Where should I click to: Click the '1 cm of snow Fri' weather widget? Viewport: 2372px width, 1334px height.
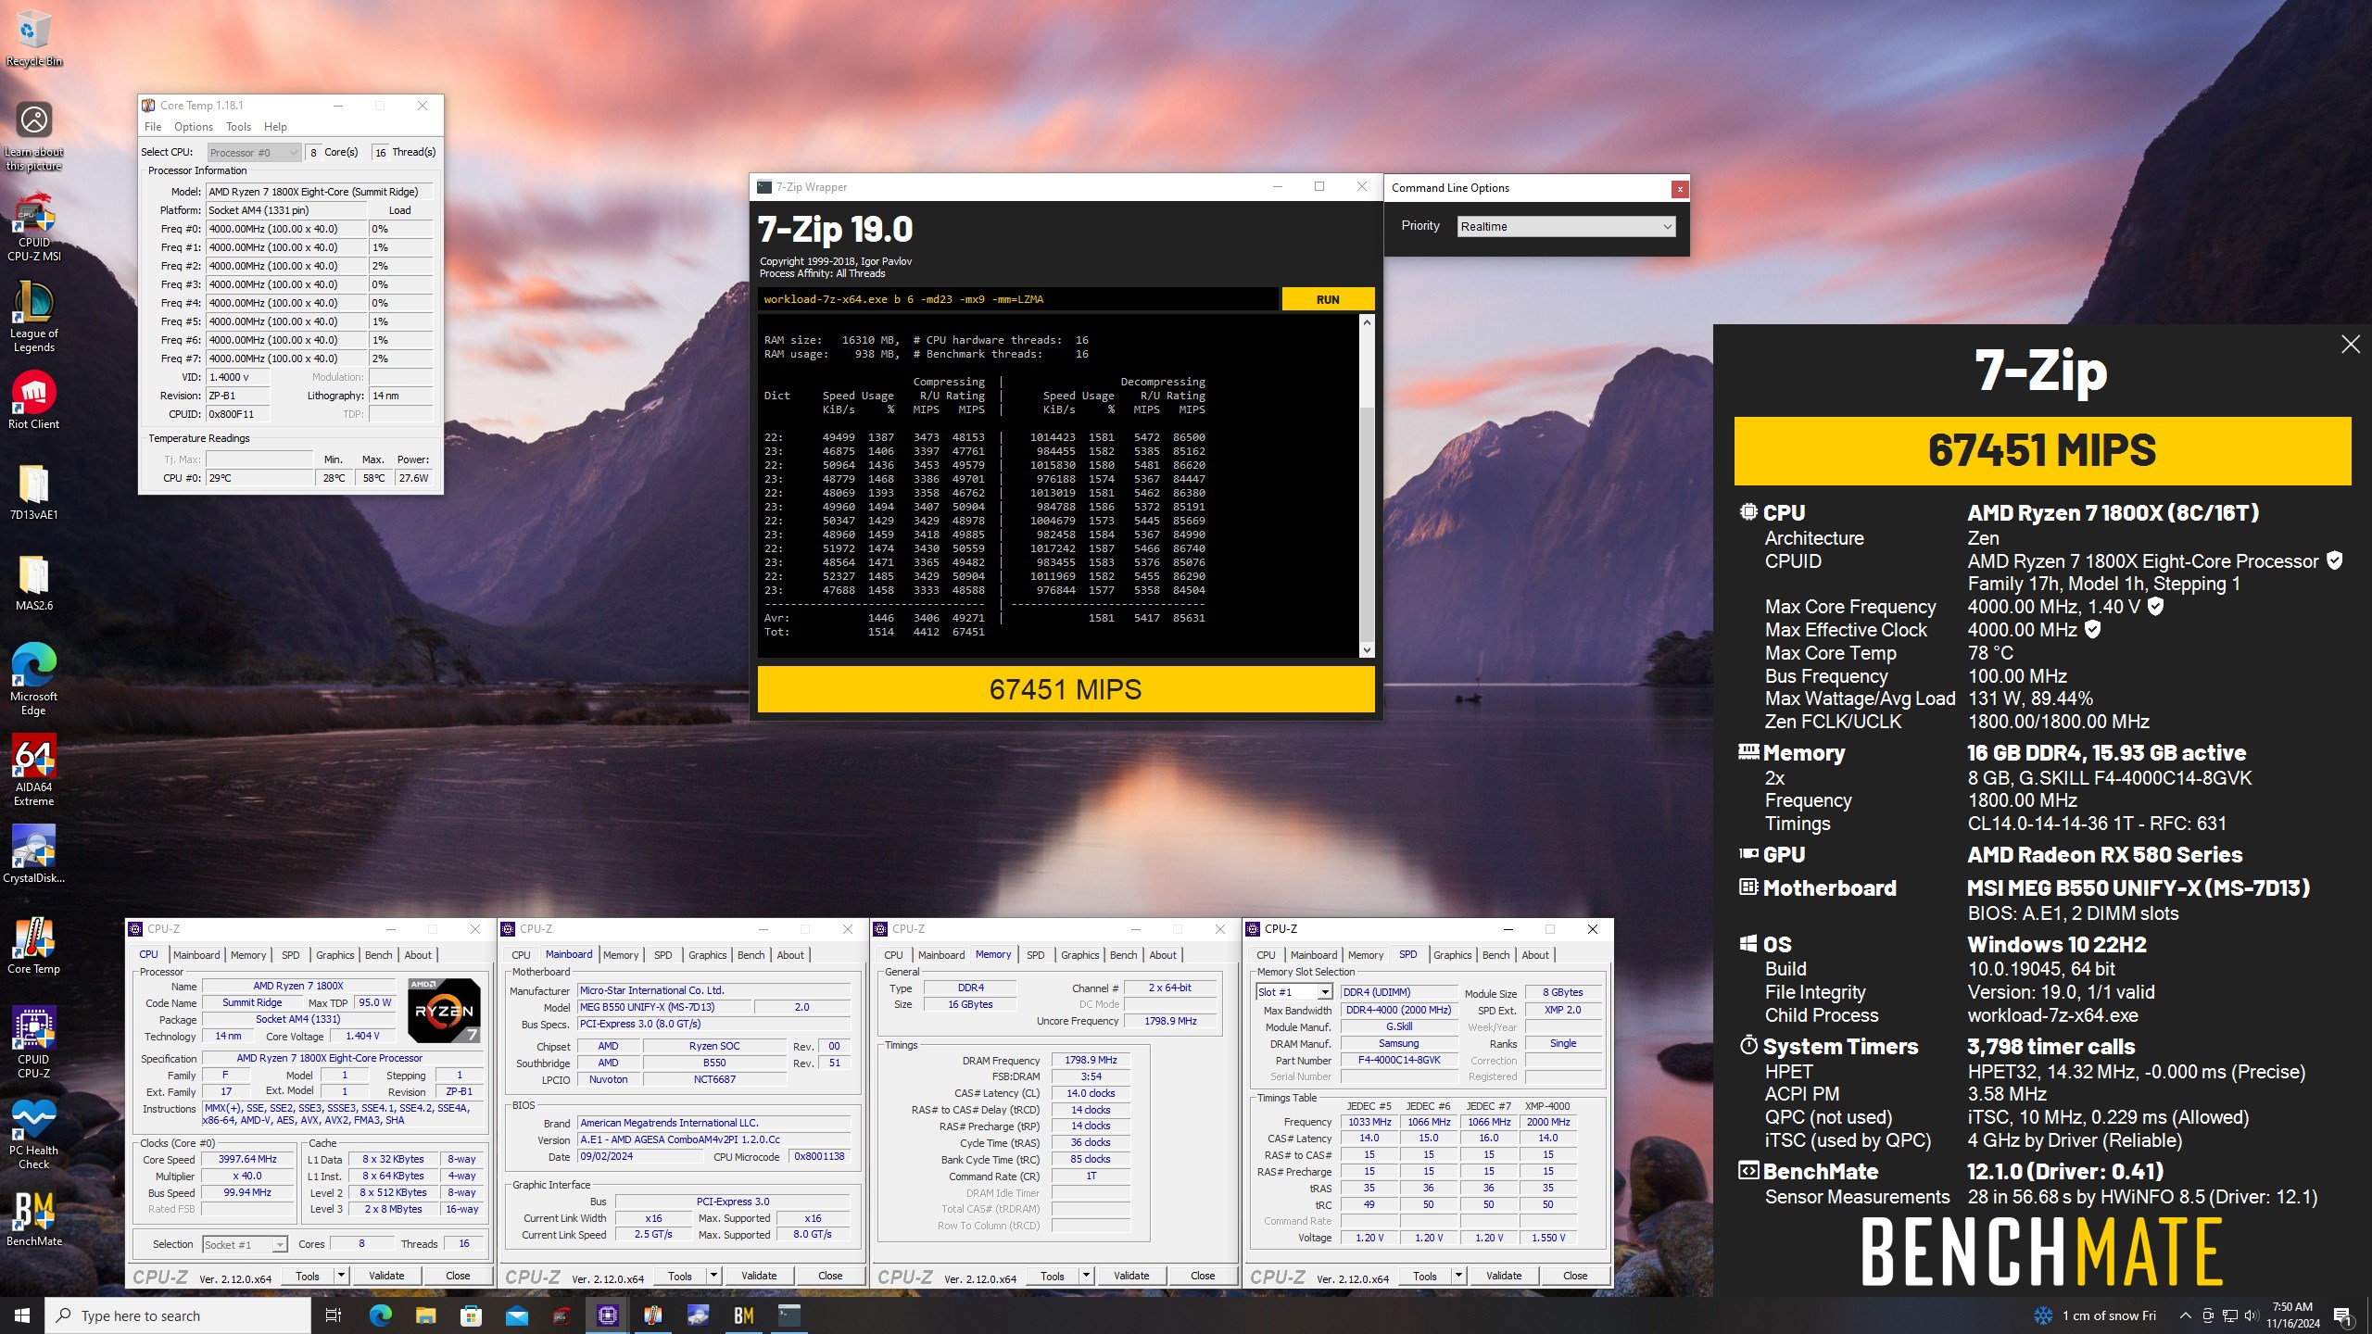click(2094, 1315)
